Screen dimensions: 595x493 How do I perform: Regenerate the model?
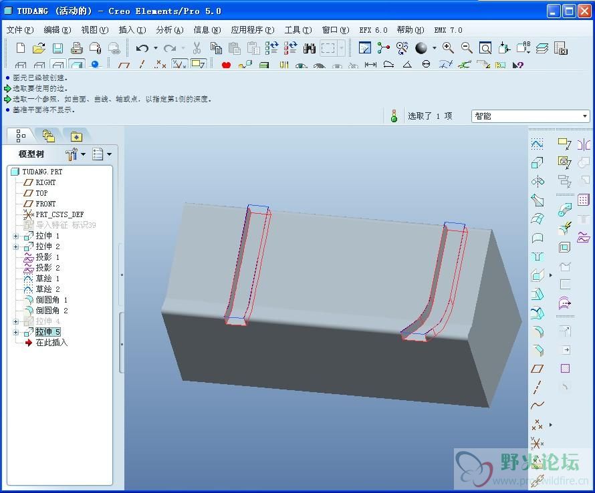click(271, 48)
